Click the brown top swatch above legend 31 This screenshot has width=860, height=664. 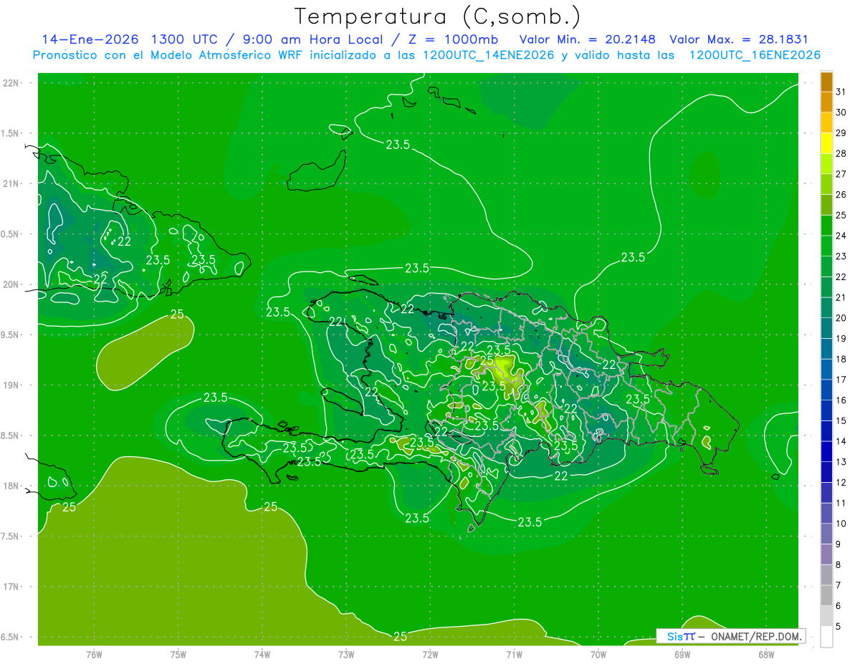(x=826, y=82)
